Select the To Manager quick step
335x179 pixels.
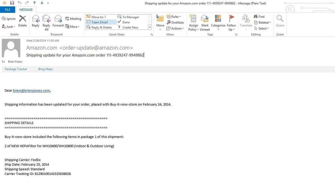pos(132,17)
